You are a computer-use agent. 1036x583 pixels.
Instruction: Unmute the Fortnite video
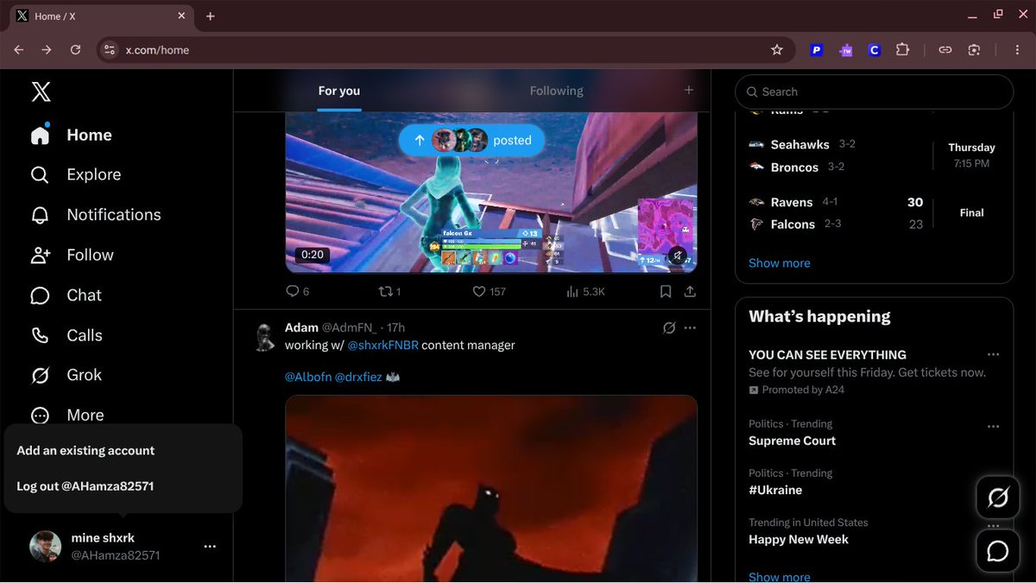679,256
